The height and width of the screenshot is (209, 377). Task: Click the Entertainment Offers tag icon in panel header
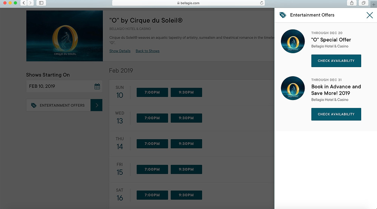[283, 15]
